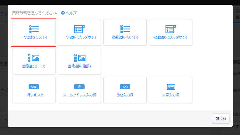Pick the 複数選択(リスト) label
240x135 pixels.
pyautogui.click(x=125, y=38)
